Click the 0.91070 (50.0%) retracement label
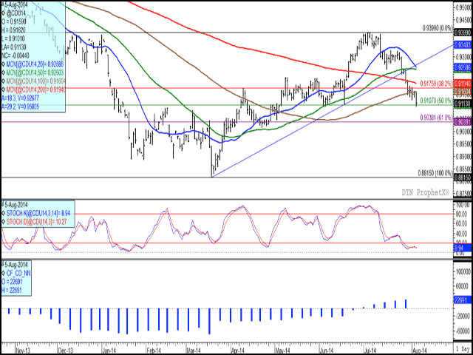The width and height of the screenshot is (473, 355). (437, 100)
